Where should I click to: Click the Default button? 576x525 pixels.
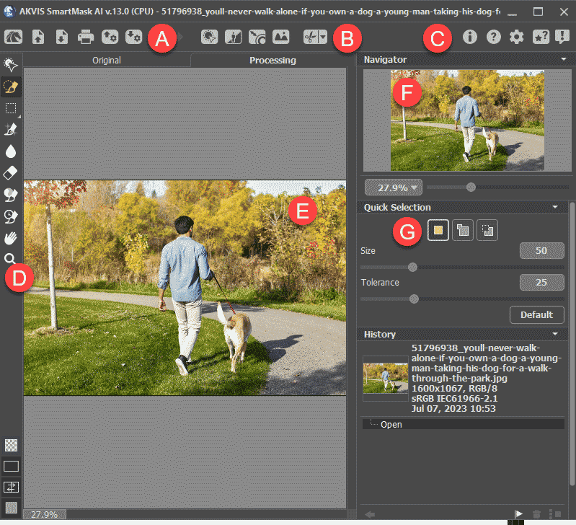536,314
